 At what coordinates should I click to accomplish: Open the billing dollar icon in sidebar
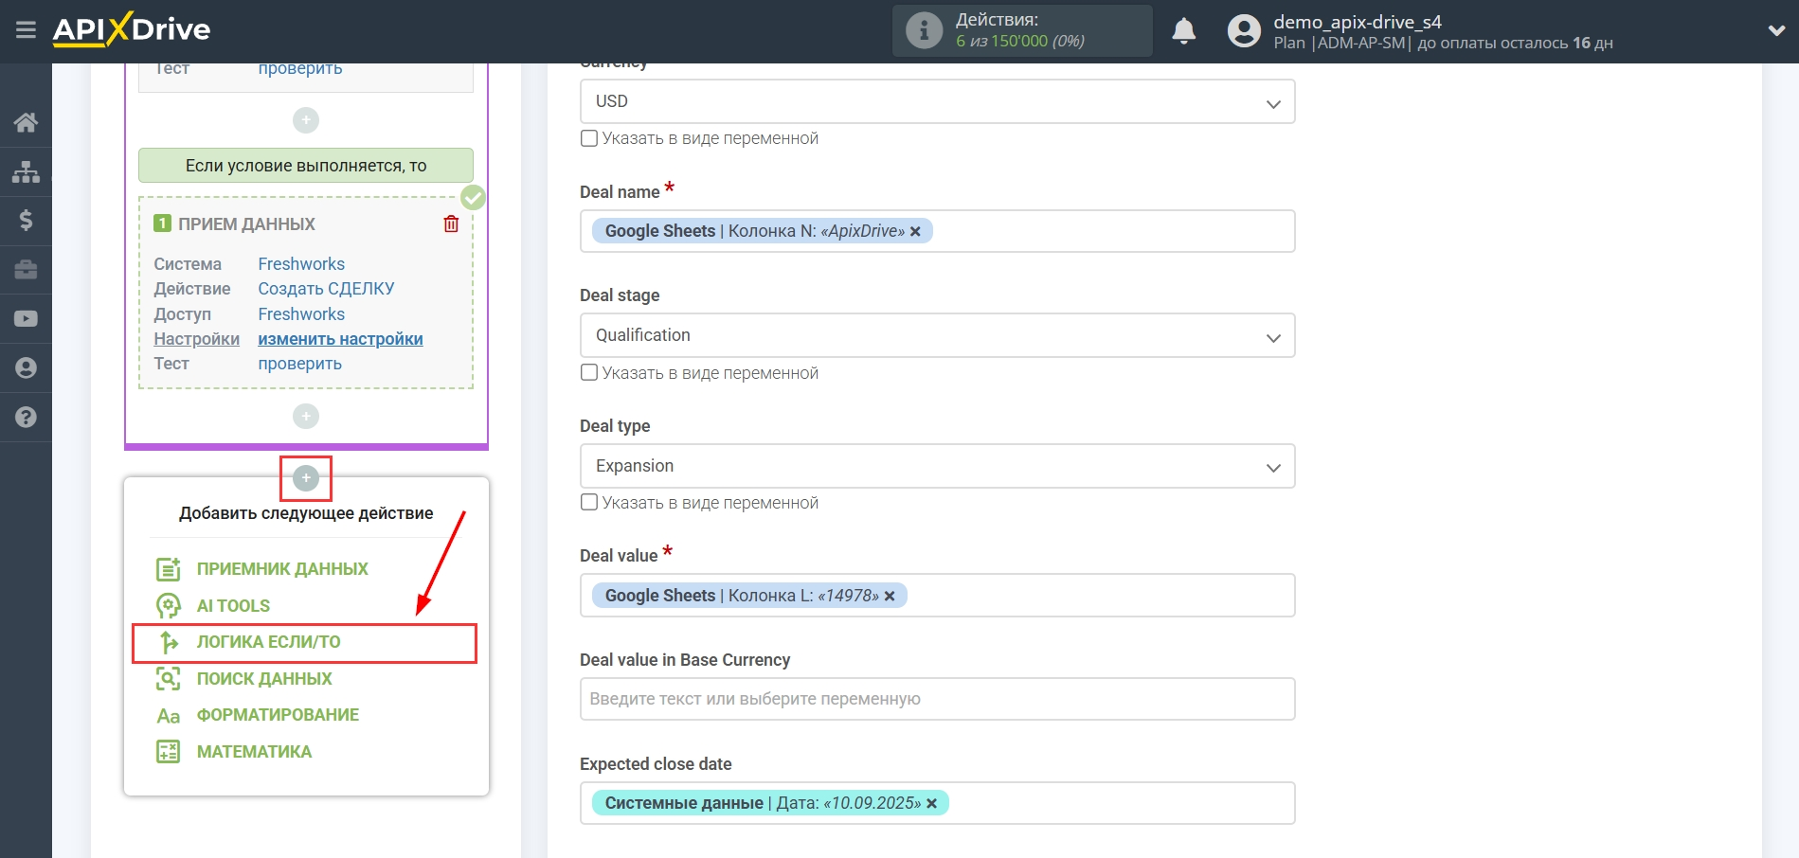[26, 221]
